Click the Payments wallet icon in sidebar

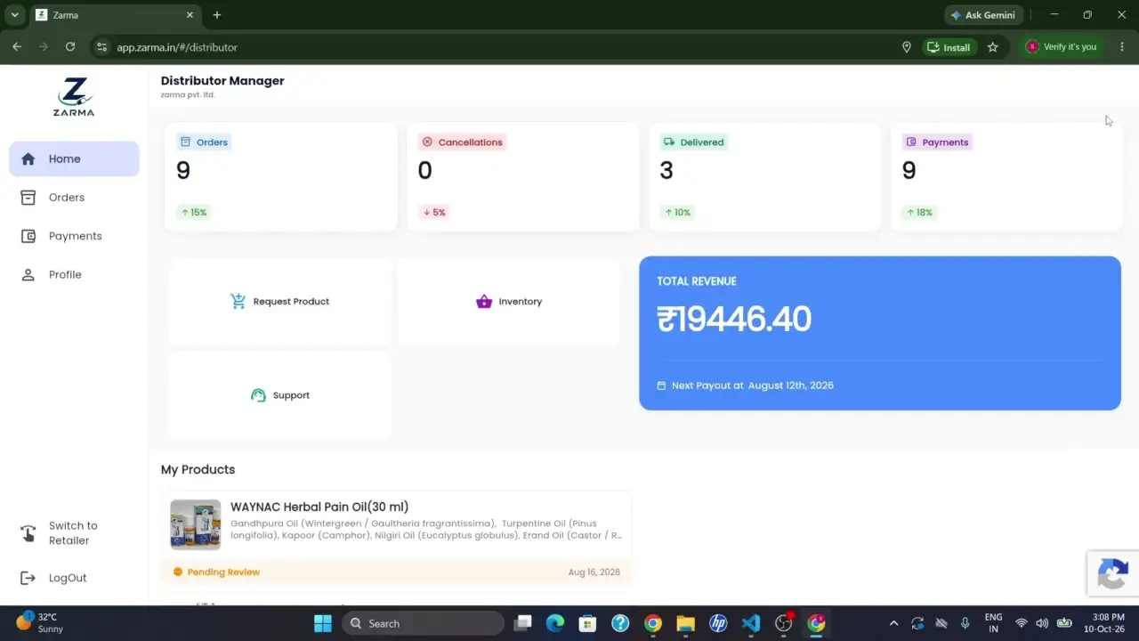(x=28, y=236)
